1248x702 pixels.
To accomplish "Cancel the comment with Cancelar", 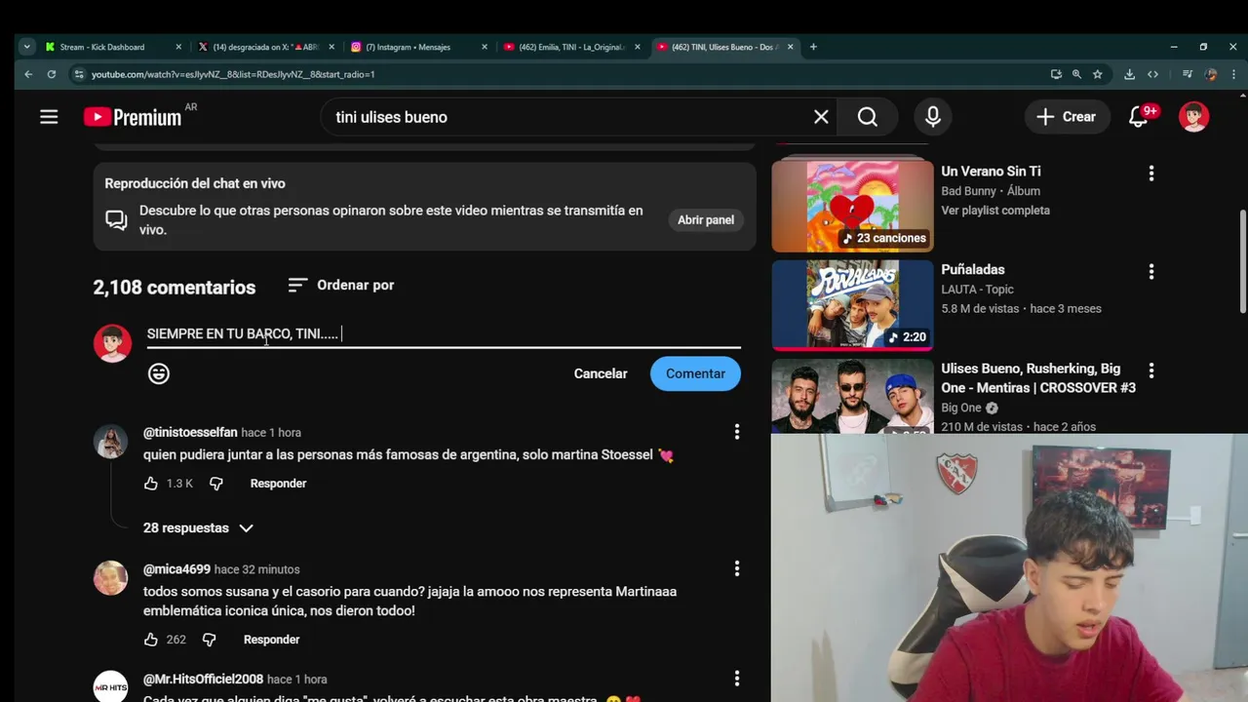I will coord(601,373).
